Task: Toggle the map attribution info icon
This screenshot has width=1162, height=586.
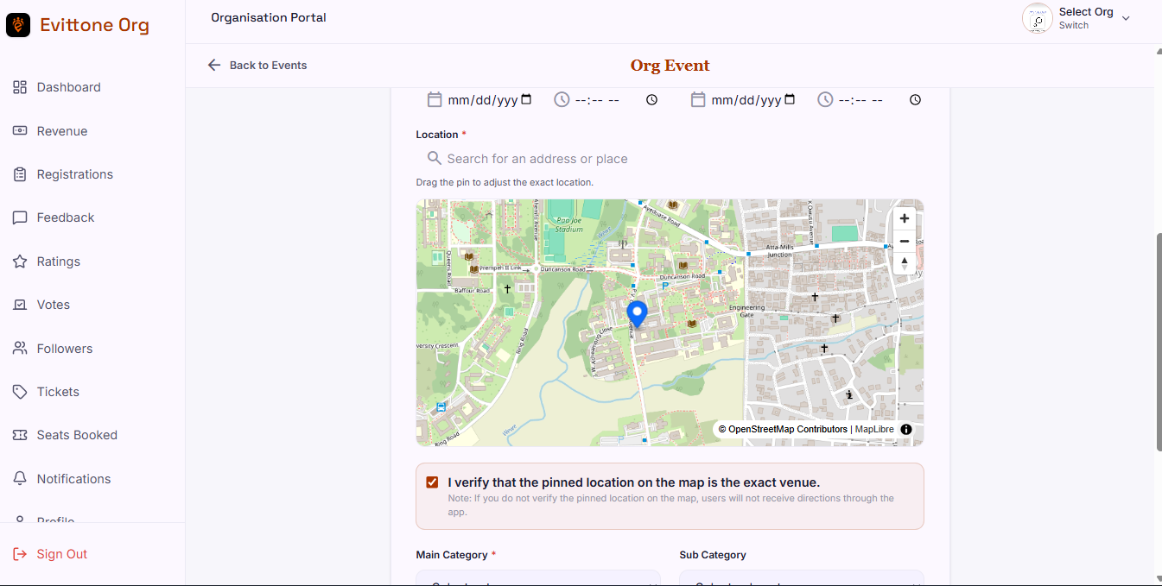Action: pos(906,429)
